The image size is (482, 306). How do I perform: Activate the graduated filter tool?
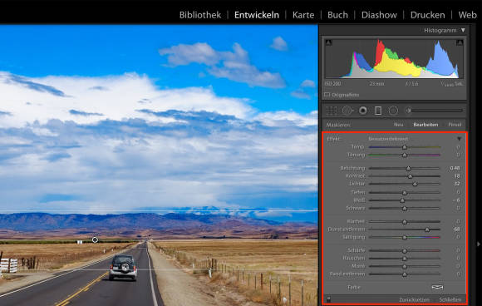click(x=378, y=111)
